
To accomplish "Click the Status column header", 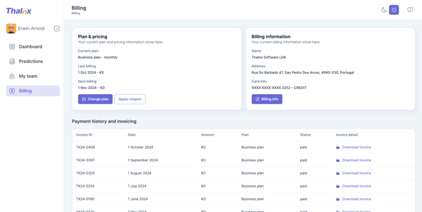I will 305,135.
